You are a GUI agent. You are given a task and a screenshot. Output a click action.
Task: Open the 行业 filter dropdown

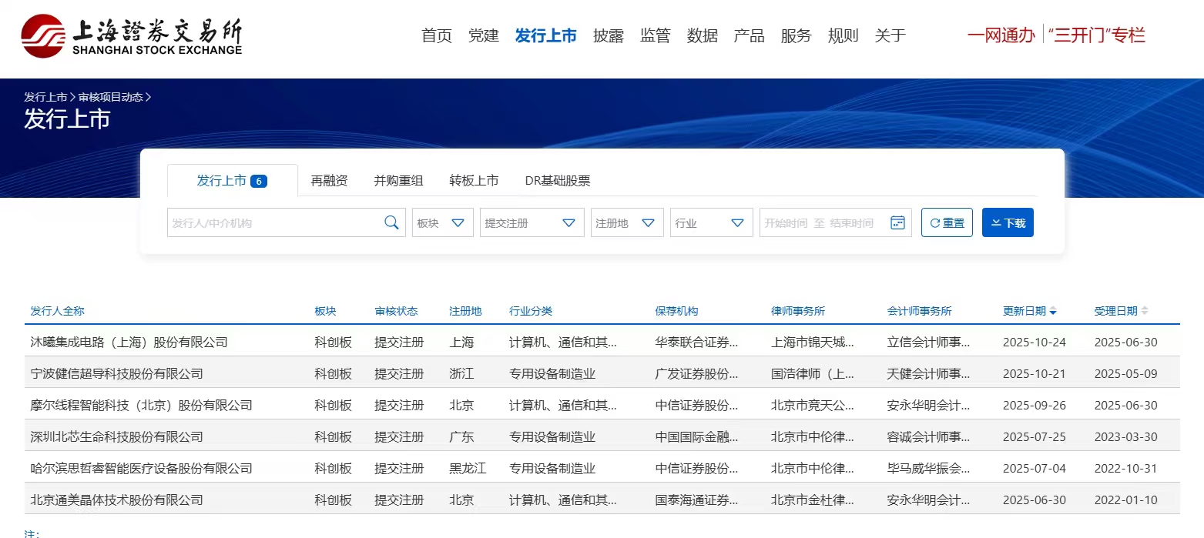coord(712,222)
